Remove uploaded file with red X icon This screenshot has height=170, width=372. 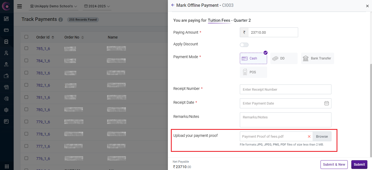pos(309,137)
